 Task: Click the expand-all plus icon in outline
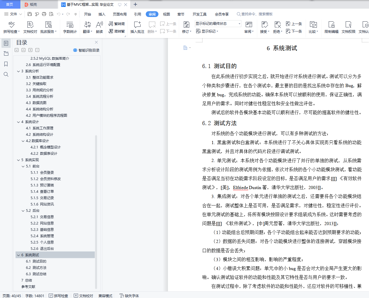30,50
